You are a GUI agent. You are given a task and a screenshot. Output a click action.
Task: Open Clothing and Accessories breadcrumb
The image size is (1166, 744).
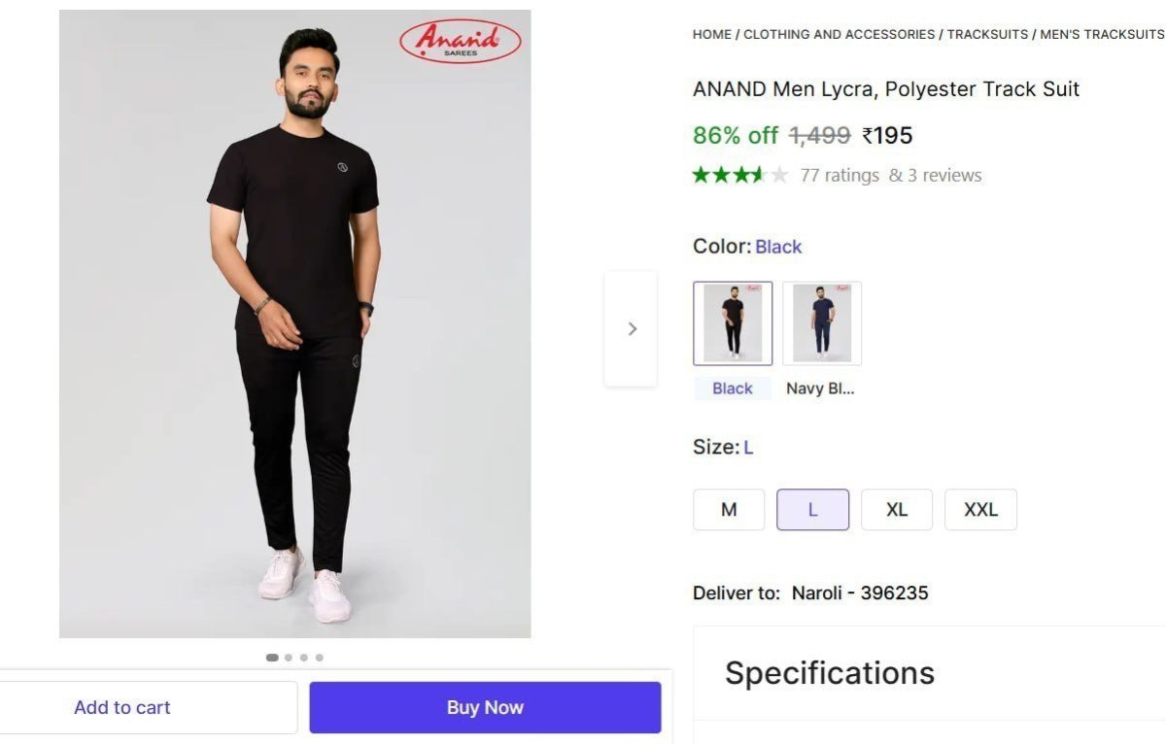coord(839,34)
